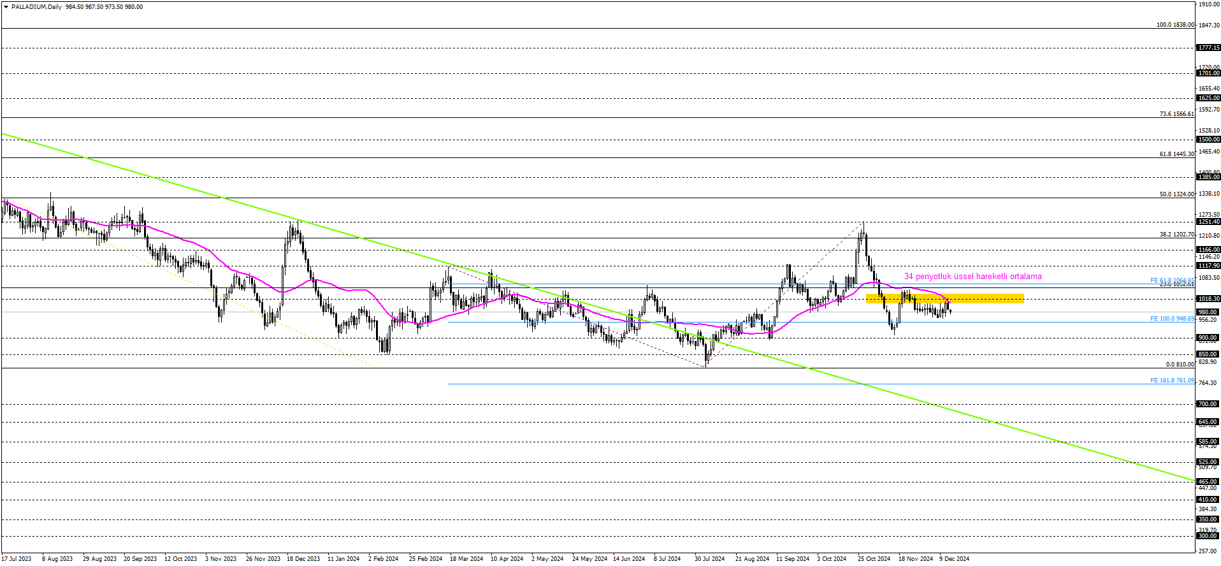Click the 900.00 price level tag

[1208, 338]
